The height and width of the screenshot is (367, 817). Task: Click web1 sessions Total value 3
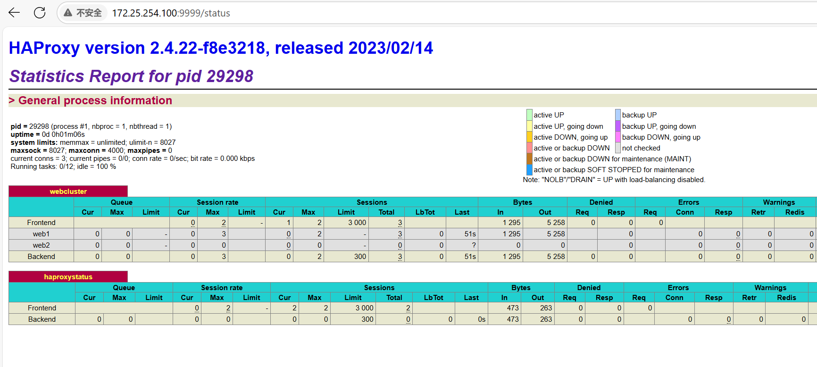[400, 234]
